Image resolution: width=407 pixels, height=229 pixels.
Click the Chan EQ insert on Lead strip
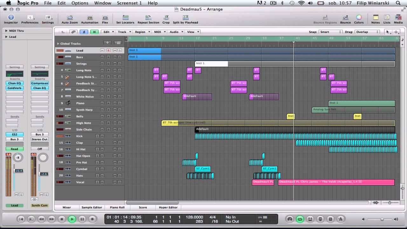14,83
